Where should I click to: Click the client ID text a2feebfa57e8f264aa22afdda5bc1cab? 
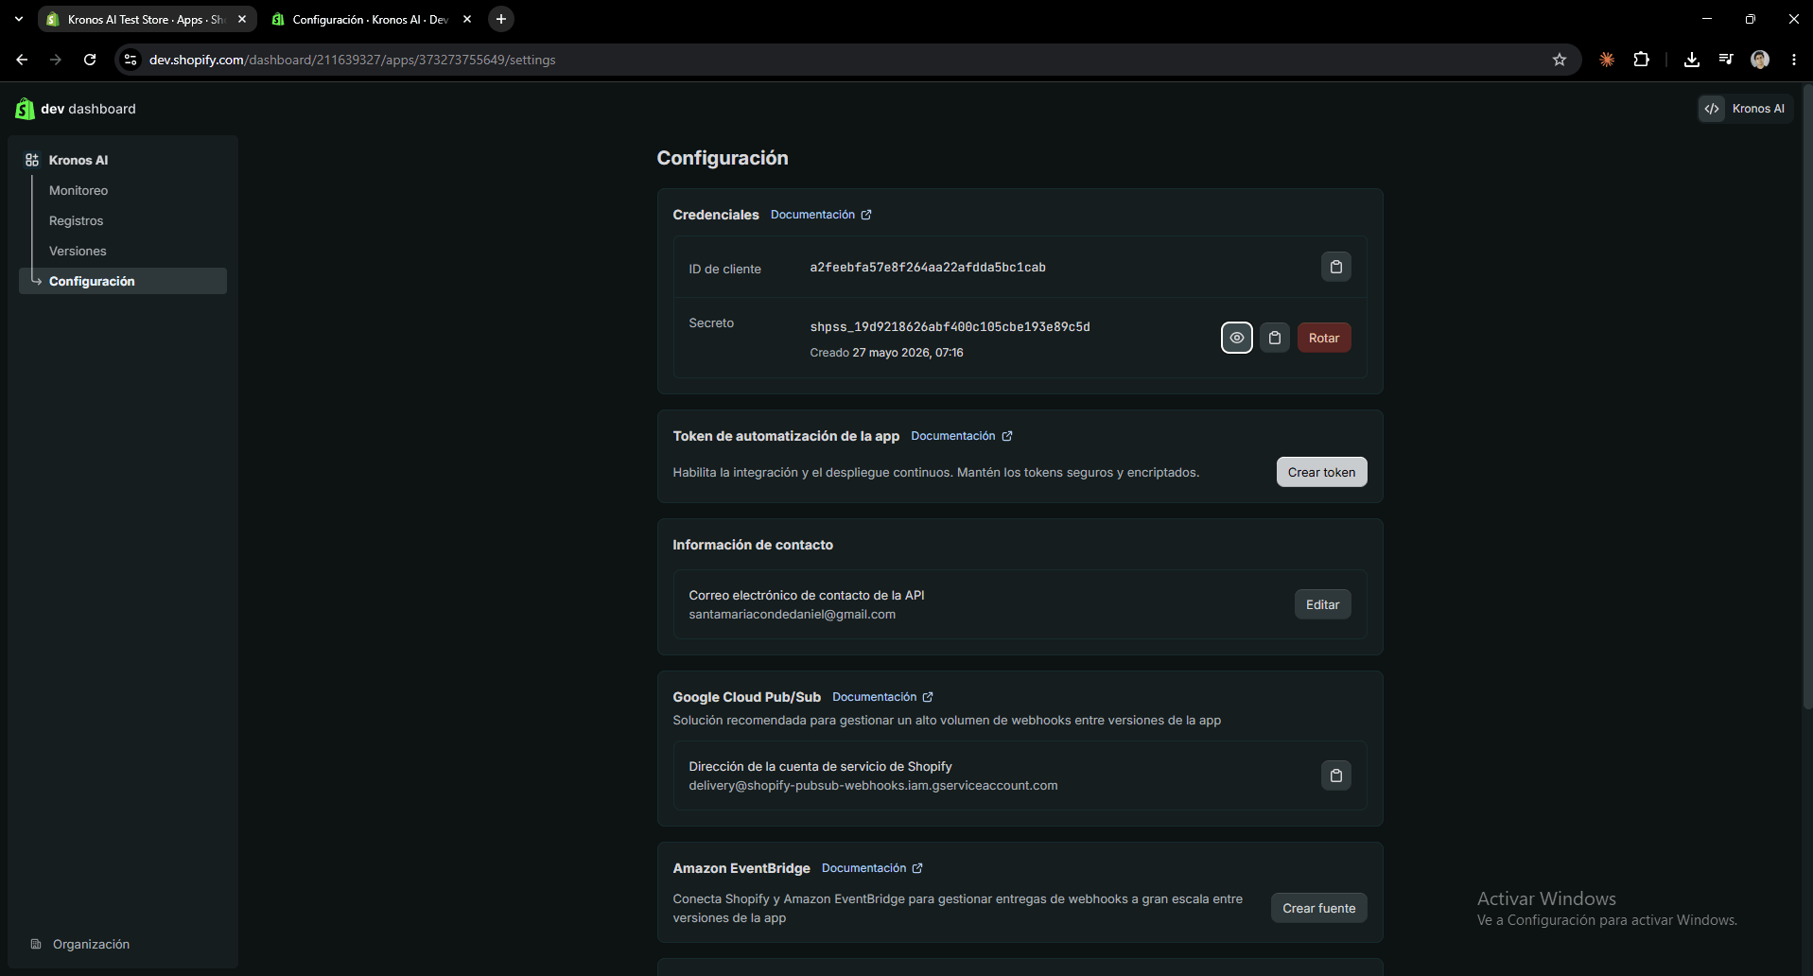(x=928, y=268)
